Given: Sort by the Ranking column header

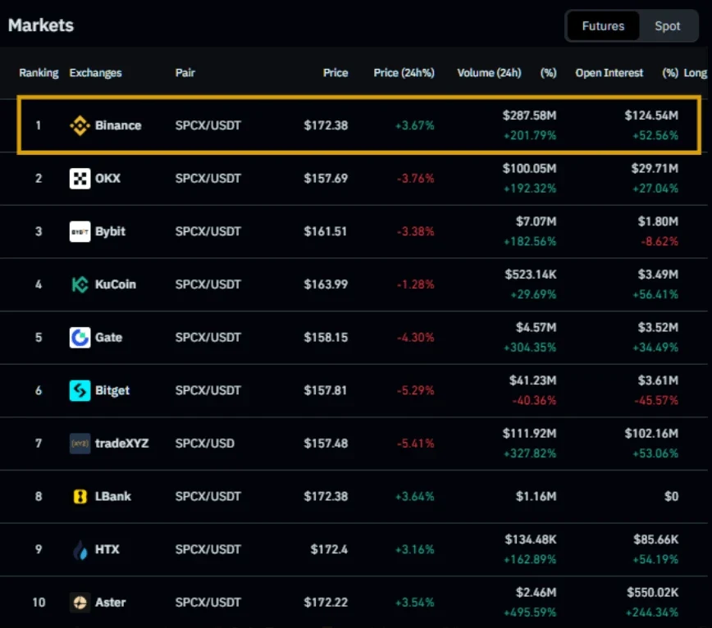Looking at the screenshot, I should click(39, 73).
